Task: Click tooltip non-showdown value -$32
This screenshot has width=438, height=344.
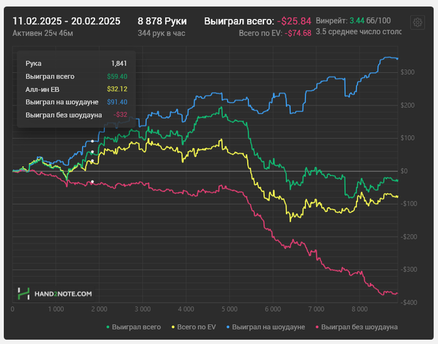Action: pyautogui.click(x=120, y=114)
